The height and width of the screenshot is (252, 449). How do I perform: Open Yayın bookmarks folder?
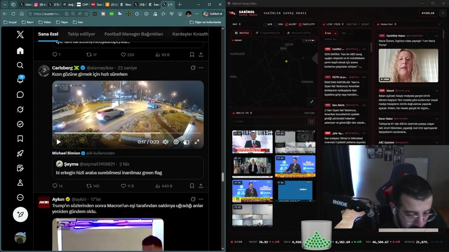point(61,22)
